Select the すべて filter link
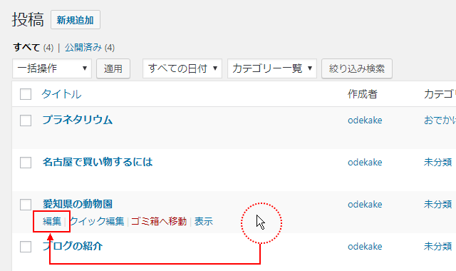 click(x=26, y=48)
